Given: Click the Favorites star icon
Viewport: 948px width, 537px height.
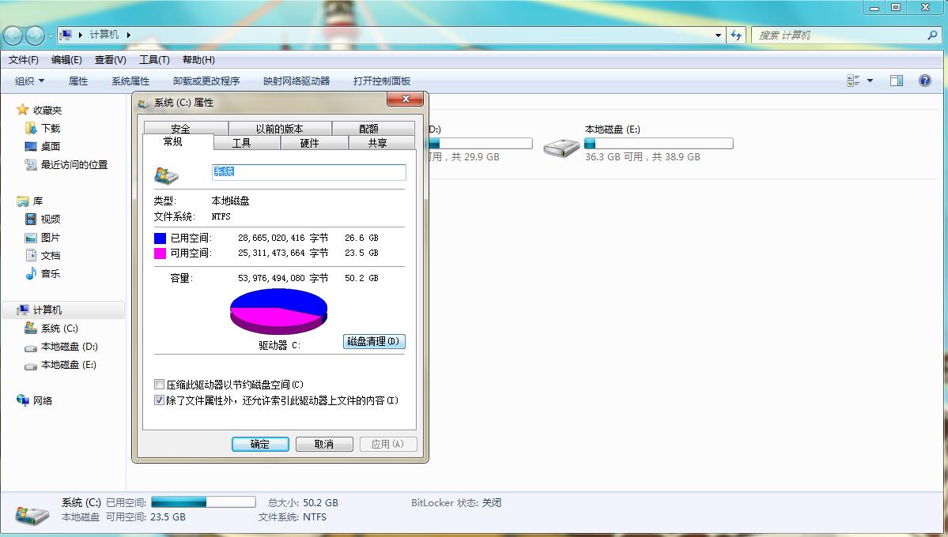Looking at the screenshot, I should [x=22, y=109].
